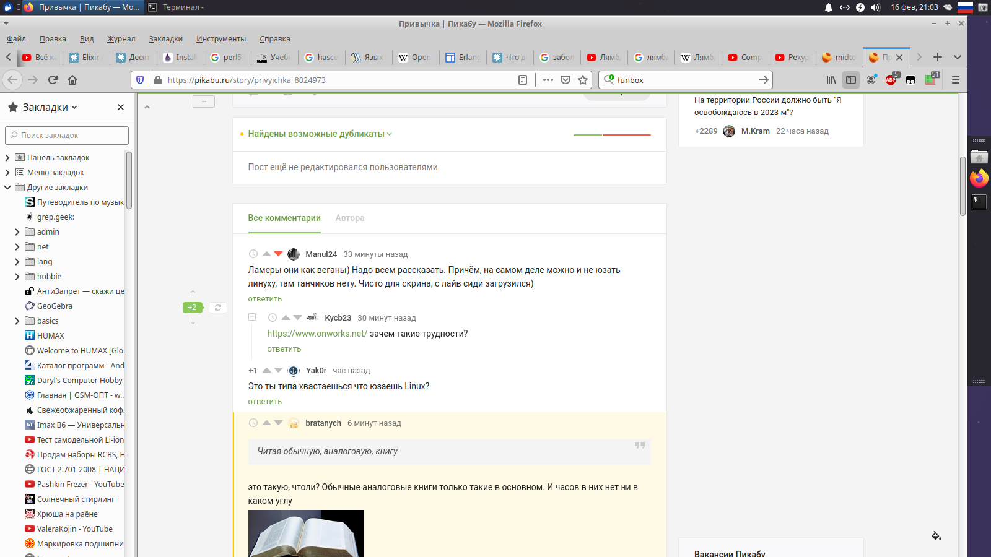Collapse Другие закладки folder
Viewport: 991px width, 557px height.
tap(7, 188)
